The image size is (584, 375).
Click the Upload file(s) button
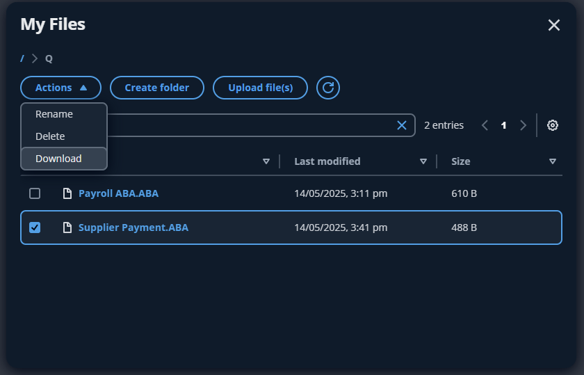click(x=260, y=88)
